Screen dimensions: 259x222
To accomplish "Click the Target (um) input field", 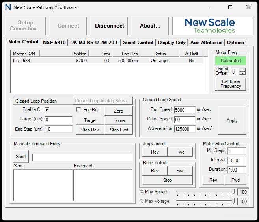I will [59, 120].
